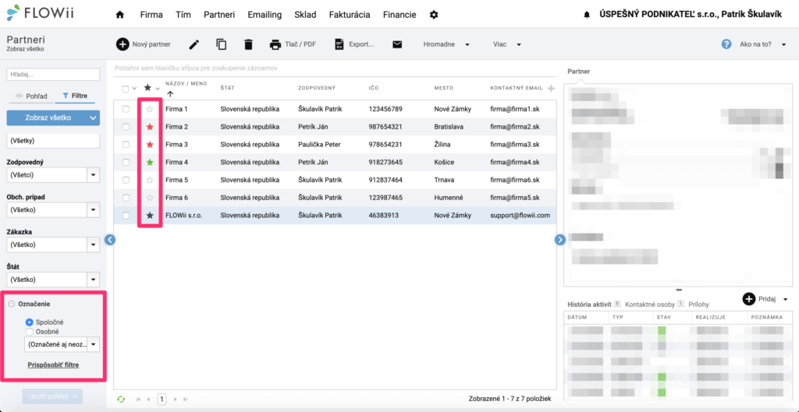Click the Nový partner button

(x=144, y=44)
